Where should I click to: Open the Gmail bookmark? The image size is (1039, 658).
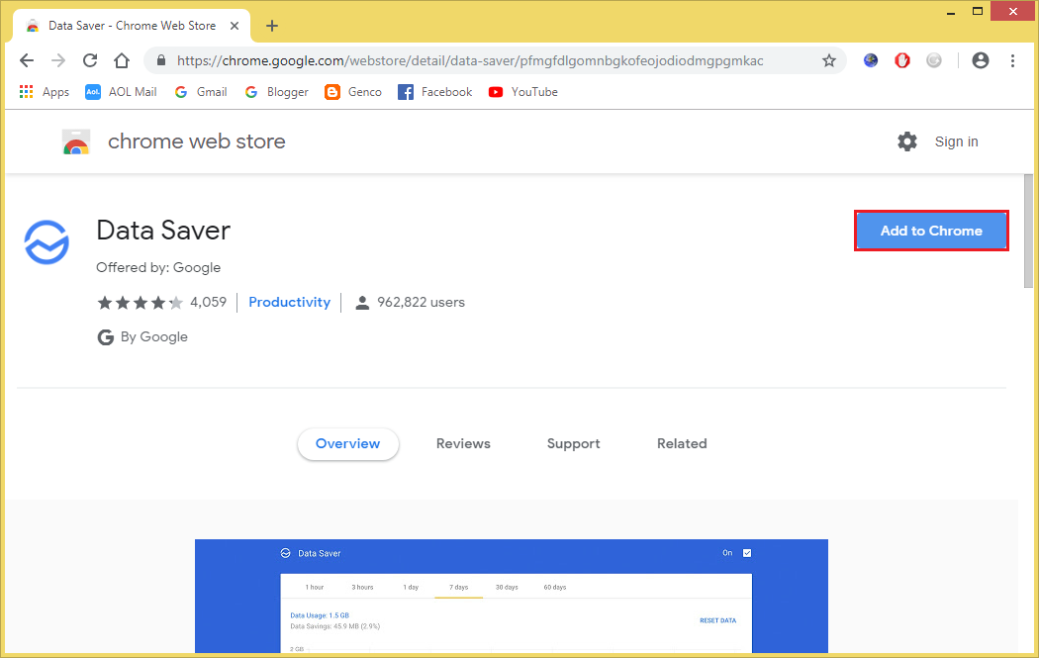201,92
